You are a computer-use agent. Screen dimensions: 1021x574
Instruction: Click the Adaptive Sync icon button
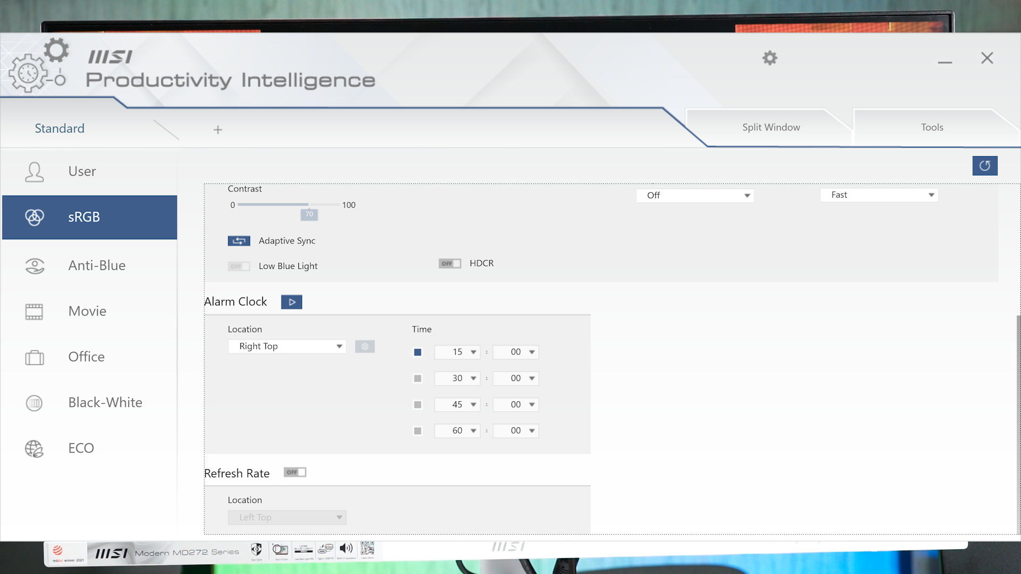[239, 241]
